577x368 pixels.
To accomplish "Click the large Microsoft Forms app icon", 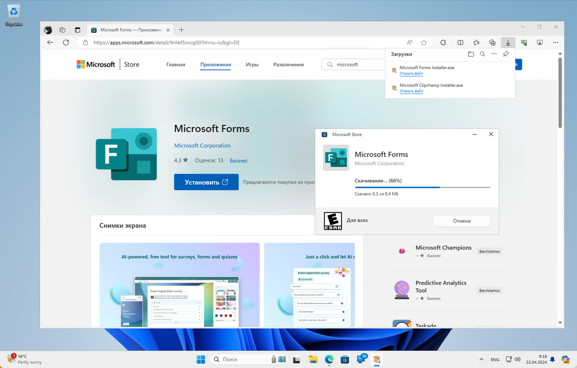I will click(126, 154).
